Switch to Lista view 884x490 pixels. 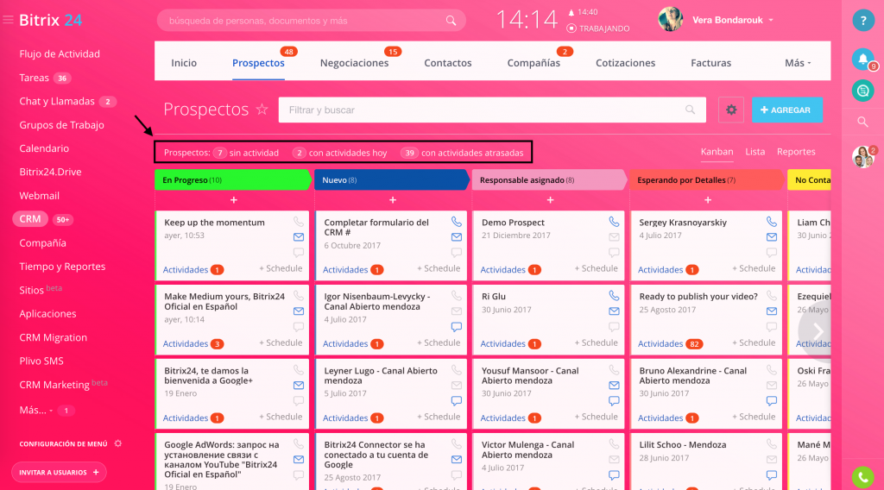coord(755,152)
